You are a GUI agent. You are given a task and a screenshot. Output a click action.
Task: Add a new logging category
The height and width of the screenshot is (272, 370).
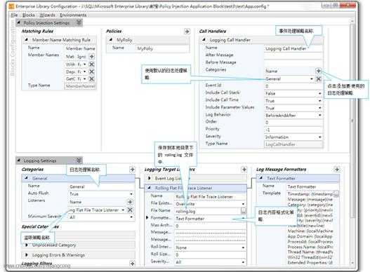click(132, 169)
